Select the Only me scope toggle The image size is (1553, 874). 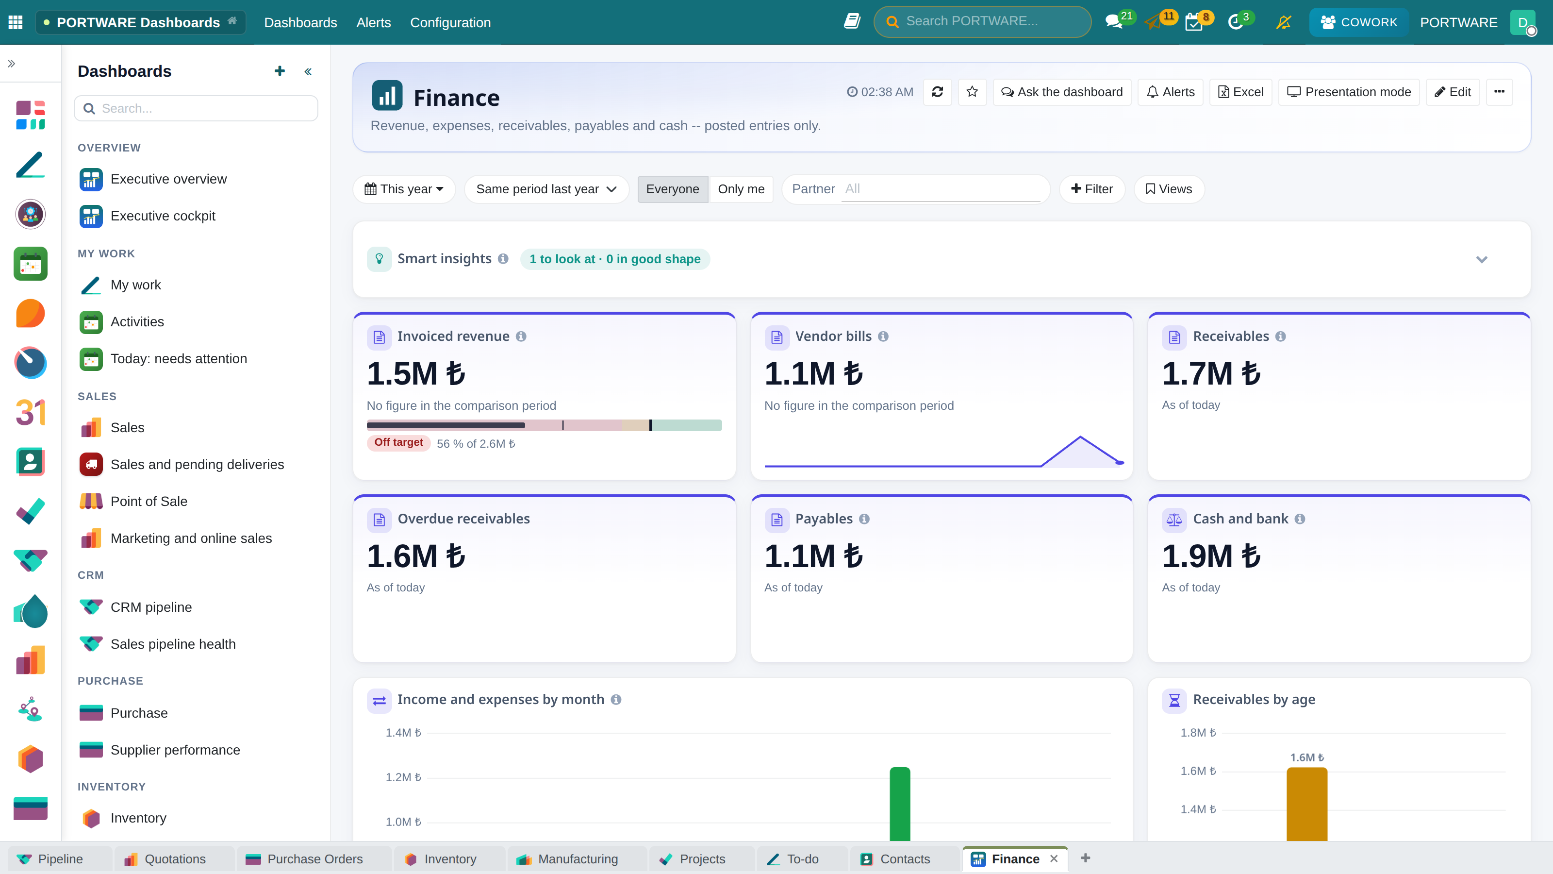tap(741, 189)
